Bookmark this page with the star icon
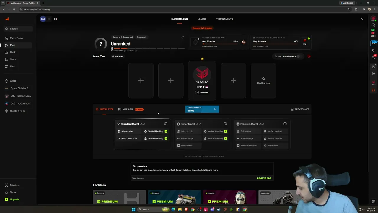378x213 pixels. pos(348,9)
